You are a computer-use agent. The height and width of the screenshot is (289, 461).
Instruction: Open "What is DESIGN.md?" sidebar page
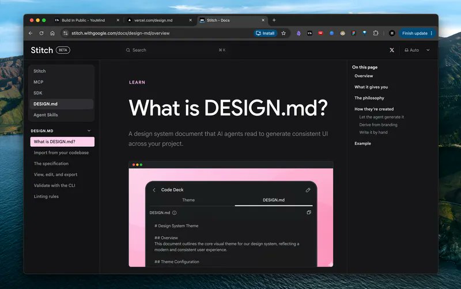[x=62, y=142]
